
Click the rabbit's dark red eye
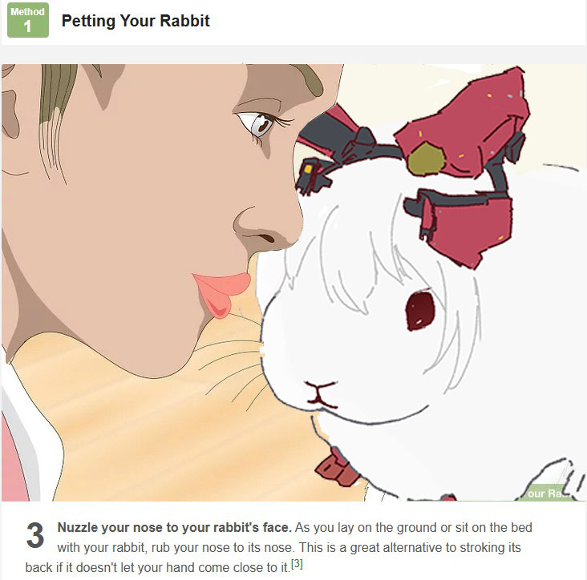tap(420, 310)
